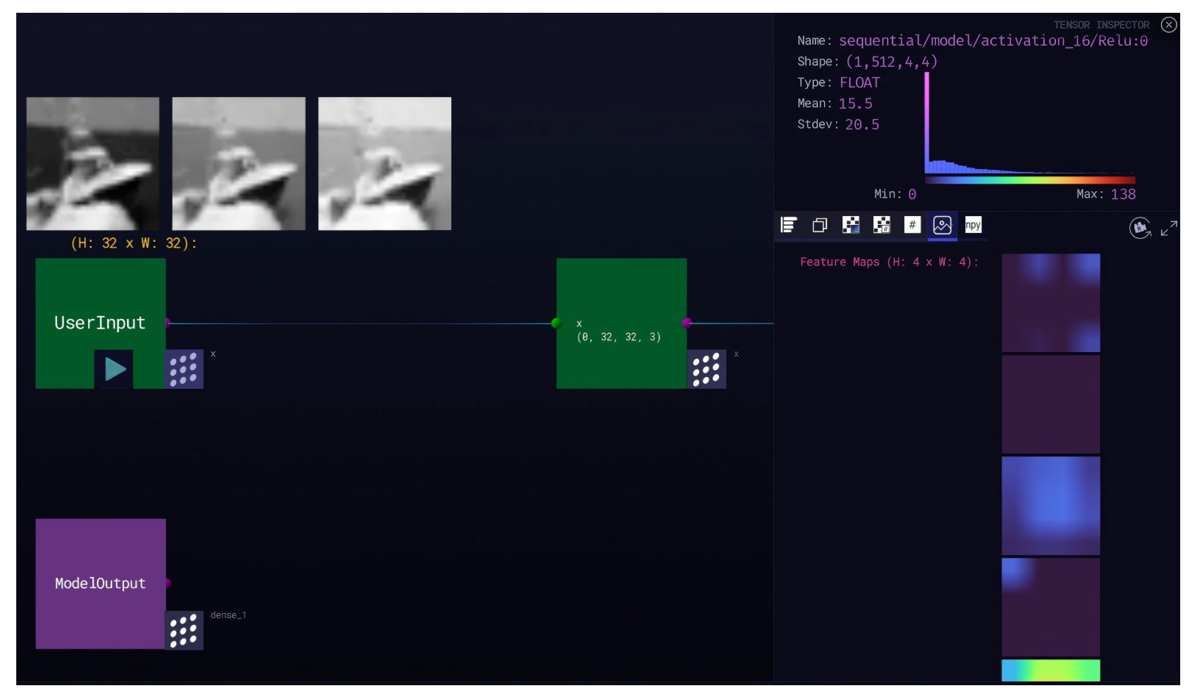Click the UserInput output port
Image resolution: width=1192 pixels, height=699 pixels.
[168, 323]
